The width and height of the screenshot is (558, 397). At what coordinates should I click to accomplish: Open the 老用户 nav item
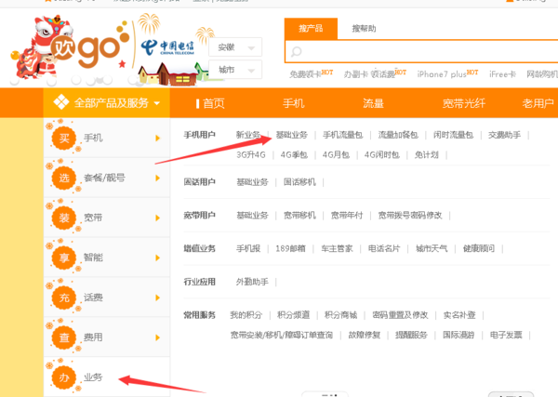pos(538,103)
